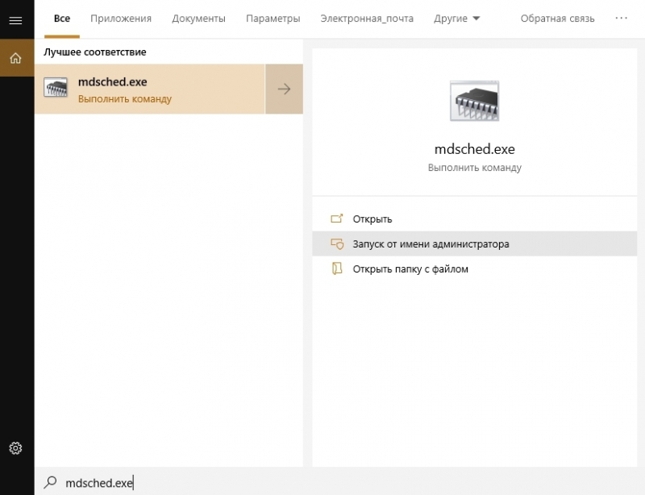
Task: Select Открыть action
Action: coord(474,218)
